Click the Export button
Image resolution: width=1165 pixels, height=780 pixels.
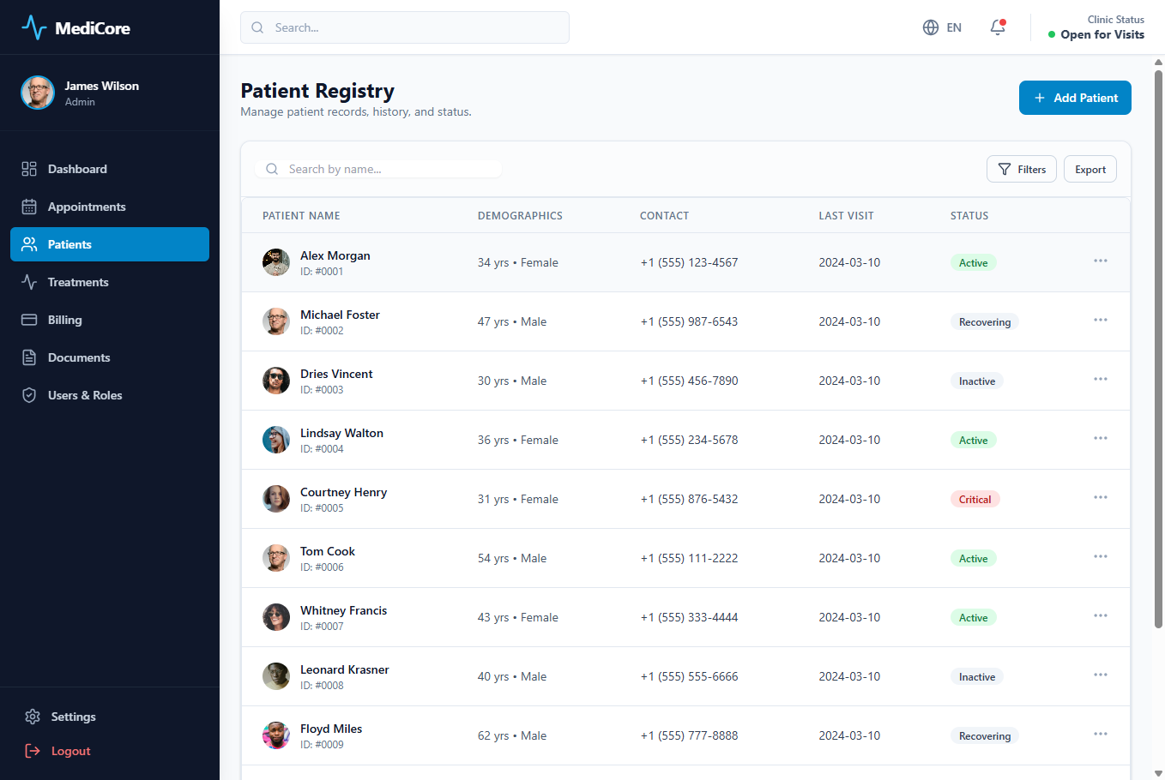1090,169
